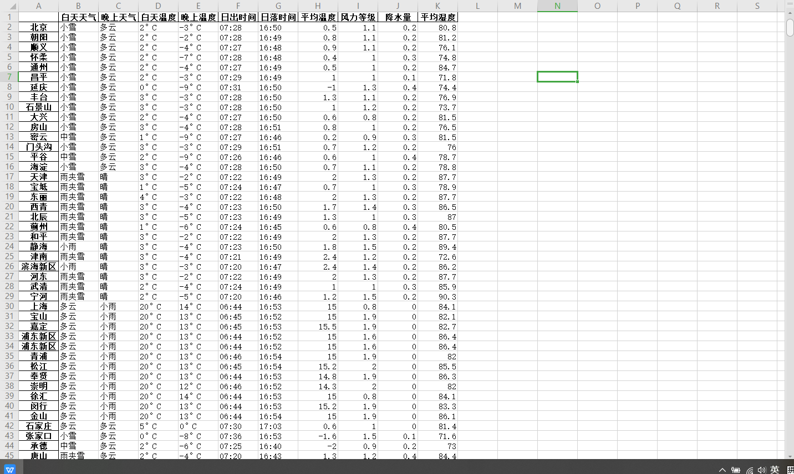794x474 pixels.
Task: Click 小雨 daytime weather for 静海
Action: tap(78, 246)
